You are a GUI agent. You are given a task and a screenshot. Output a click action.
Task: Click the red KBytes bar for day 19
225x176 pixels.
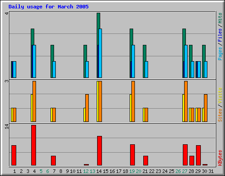tap(132, 155)
